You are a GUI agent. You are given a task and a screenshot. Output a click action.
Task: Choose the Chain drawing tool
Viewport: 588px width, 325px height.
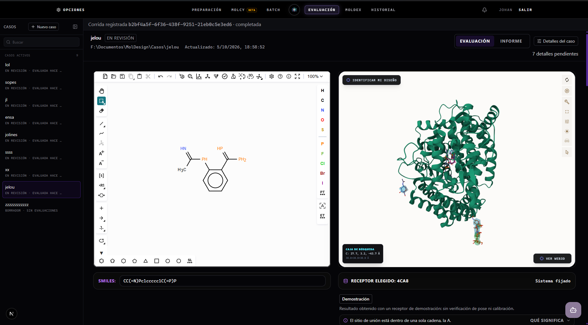[x=101, y=133]
